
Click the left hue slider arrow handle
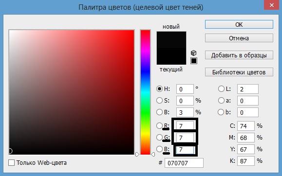click(137, 154)
